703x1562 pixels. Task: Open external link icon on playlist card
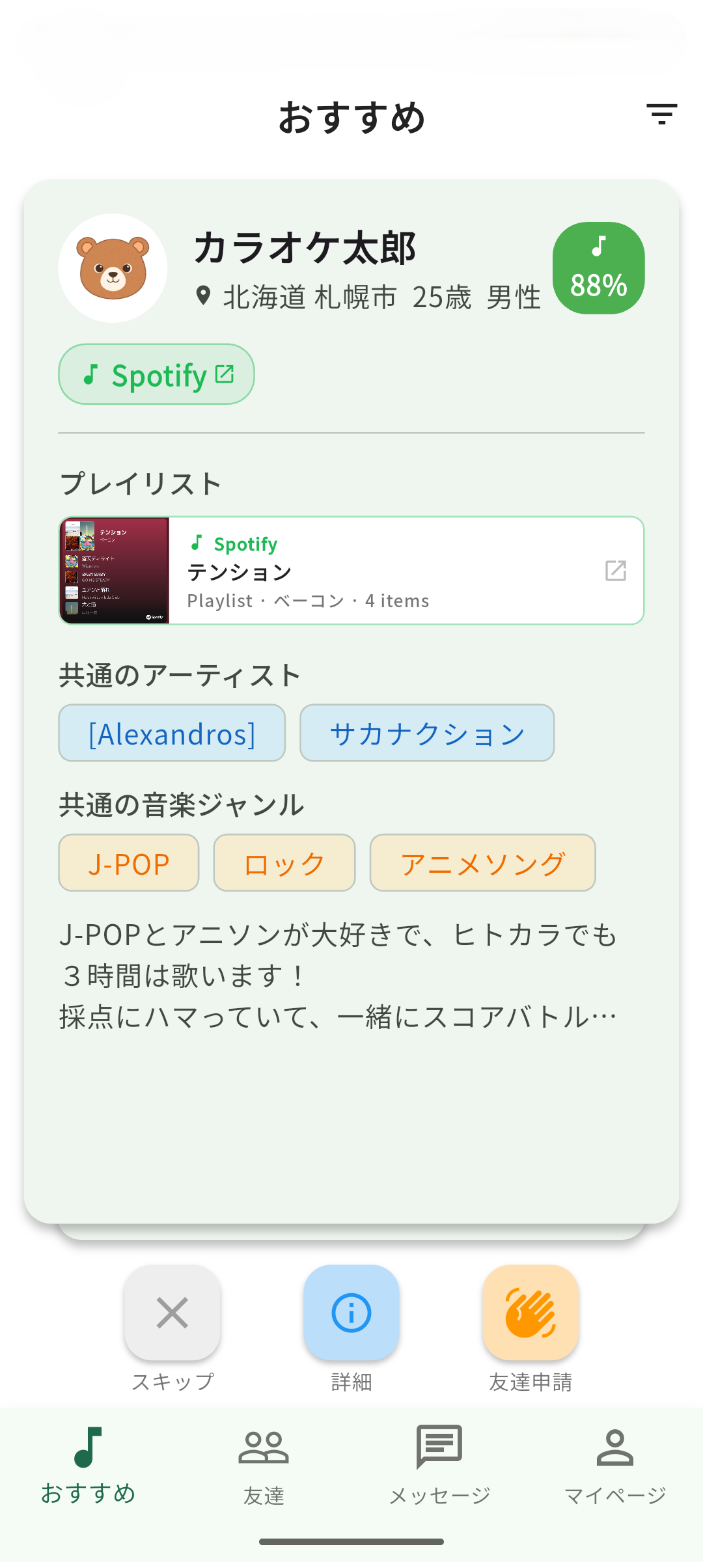[x=615, y=571]
